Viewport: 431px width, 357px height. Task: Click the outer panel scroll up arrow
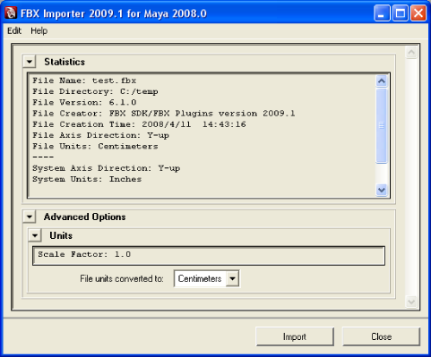click(411, 53)
